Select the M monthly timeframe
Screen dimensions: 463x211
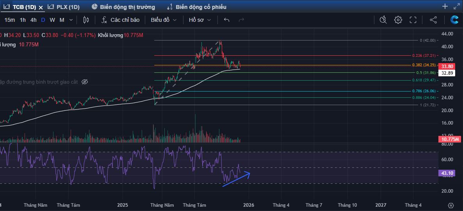(x=62, y=20)
